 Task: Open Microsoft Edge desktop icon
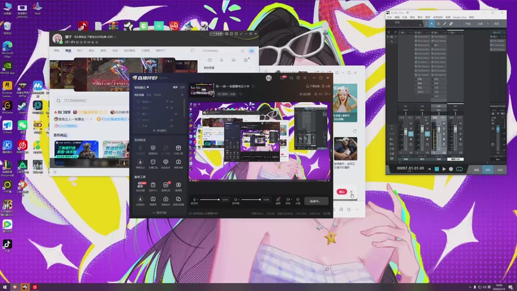tap(7, 49)
